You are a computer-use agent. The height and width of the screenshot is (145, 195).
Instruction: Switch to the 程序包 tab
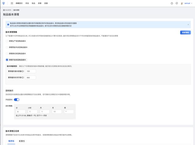[x=11, y=141]
